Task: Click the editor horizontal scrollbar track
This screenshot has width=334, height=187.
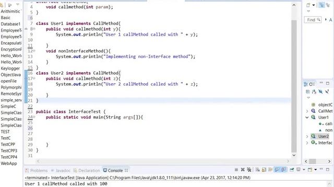Action: click(163, 161)
